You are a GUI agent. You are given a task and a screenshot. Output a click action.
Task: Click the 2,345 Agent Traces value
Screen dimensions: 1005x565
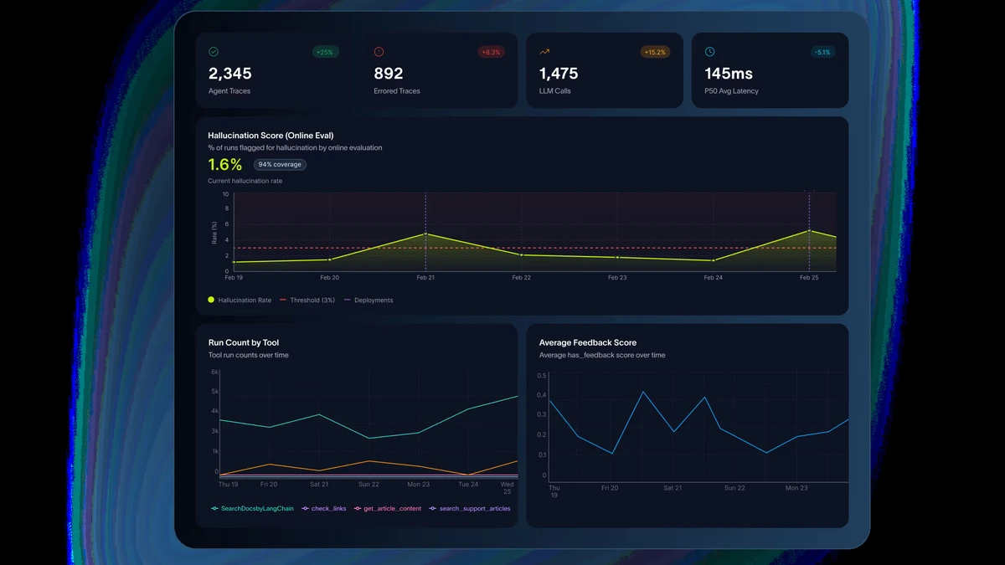(x=229, y=74)
